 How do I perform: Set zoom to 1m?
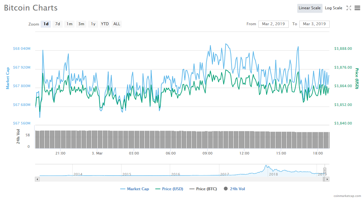69,24
